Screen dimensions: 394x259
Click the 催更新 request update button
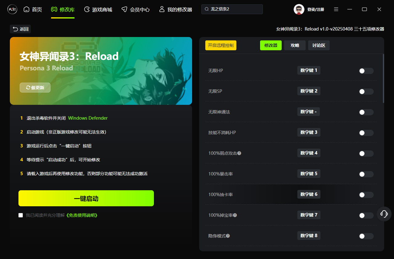click(35, 88)
